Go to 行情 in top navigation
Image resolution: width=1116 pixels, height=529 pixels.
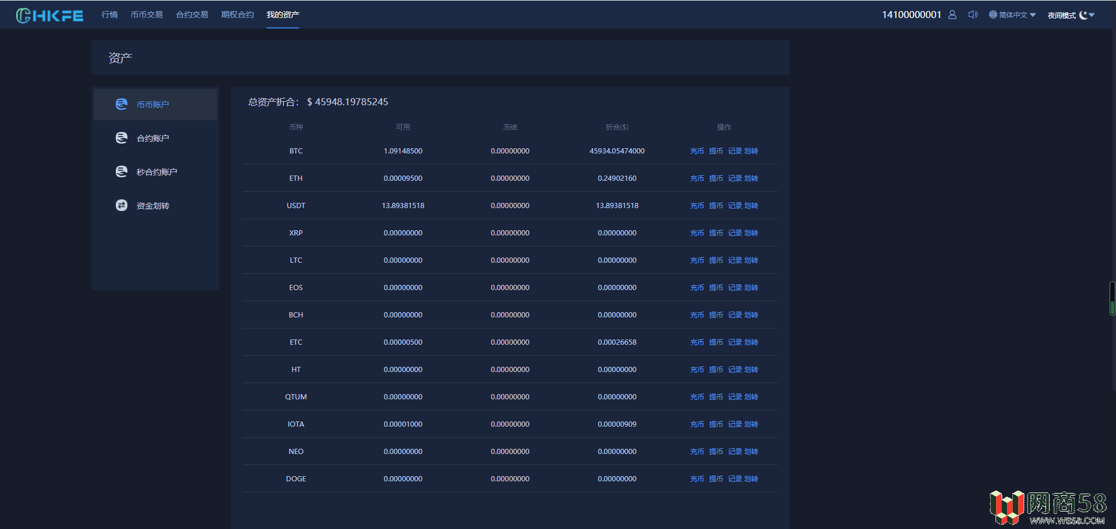point(109,15)
